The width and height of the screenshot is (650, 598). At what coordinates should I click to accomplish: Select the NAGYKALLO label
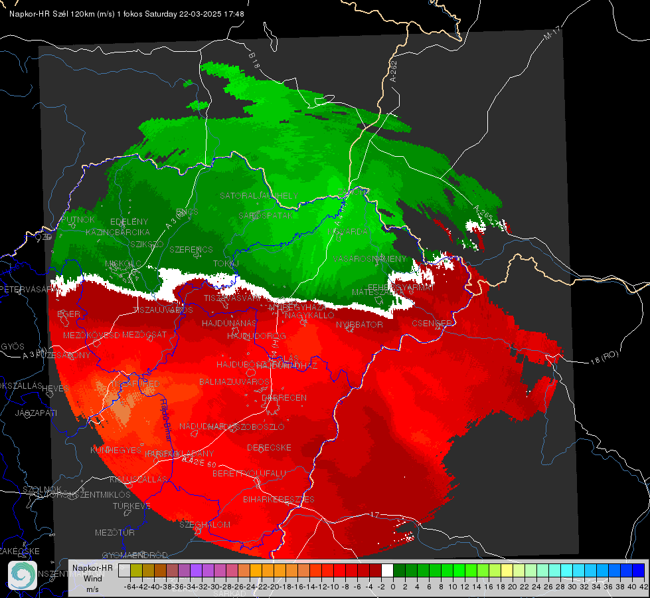pos(309,316)
